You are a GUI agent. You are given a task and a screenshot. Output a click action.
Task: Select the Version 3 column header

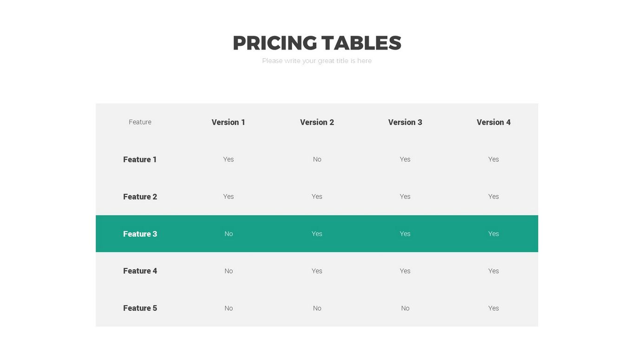click(x=405, y=122)
